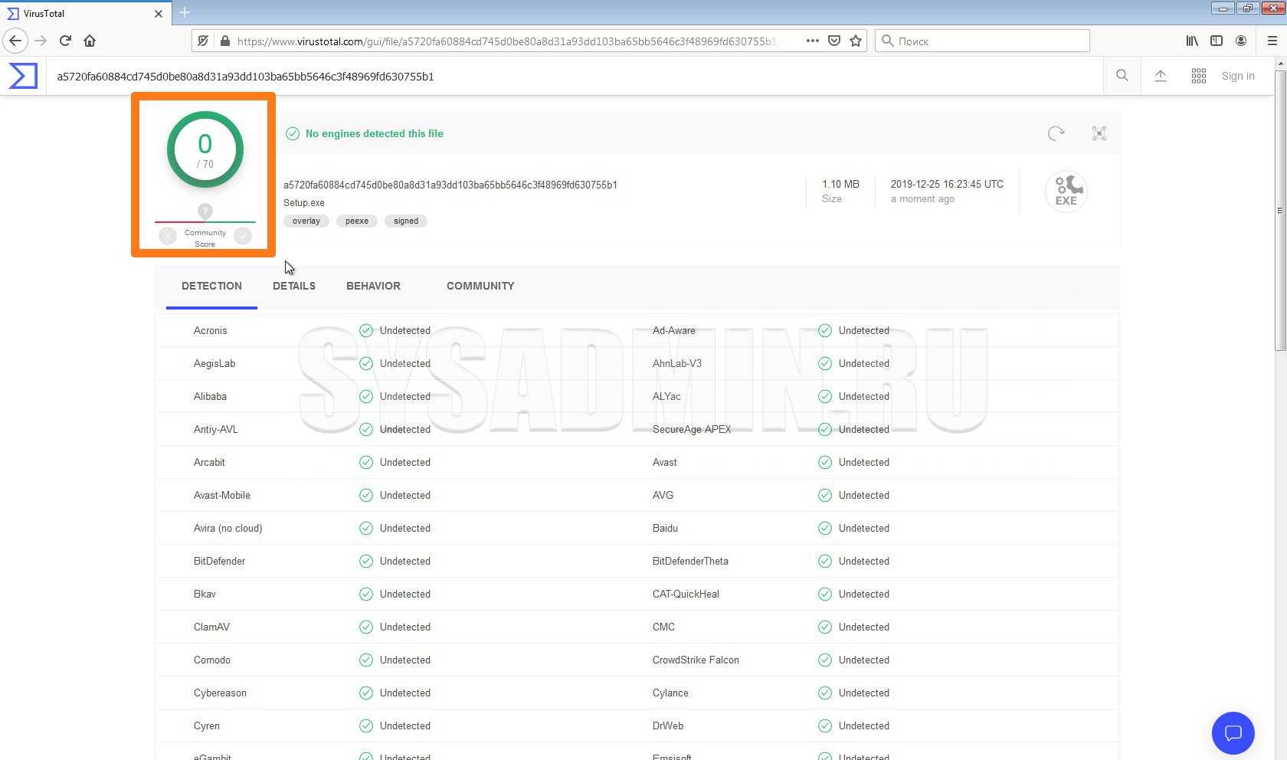1287x760 pixels.
Task: Open the COMMUNITY tab
Action: (x=480, y=286)
